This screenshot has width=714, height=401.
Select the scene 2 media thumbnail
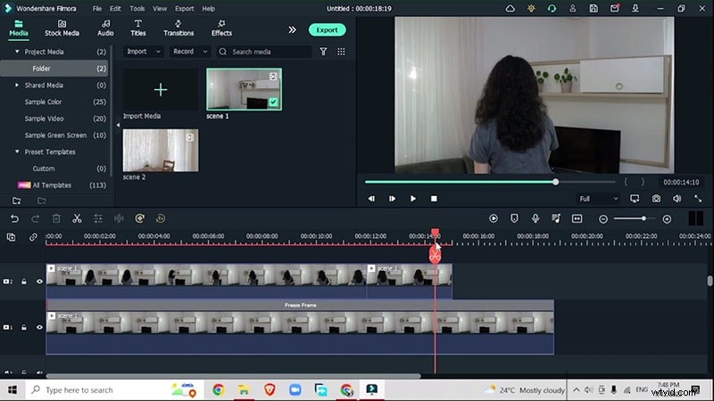pyautogui.click(x=161, y=150)
